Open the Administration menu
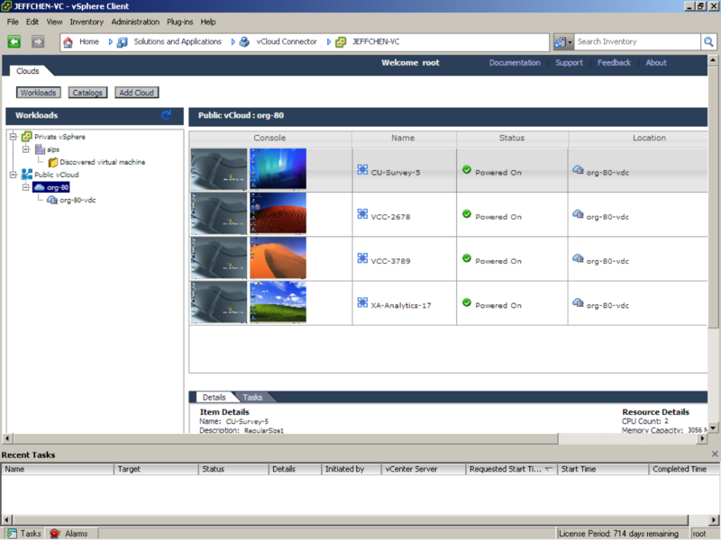 click(x=135, y=22)
